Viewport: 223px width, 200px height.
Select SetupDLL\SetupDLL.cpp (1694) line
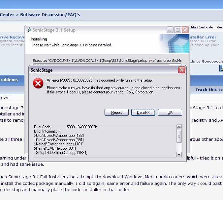[x=61, y=153]
